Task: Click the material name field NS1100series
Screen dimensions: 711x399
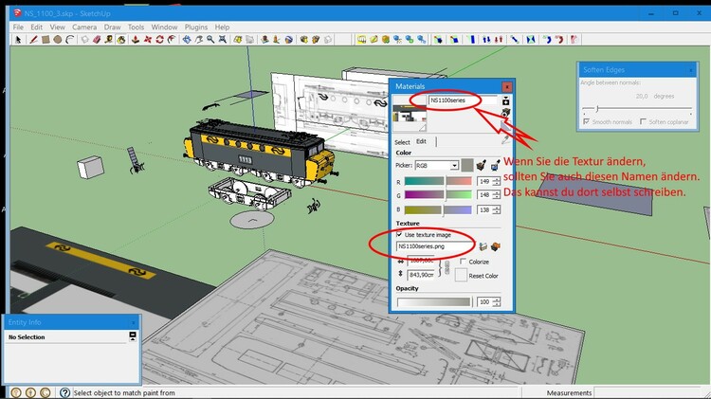Action: tap(453, 100)
